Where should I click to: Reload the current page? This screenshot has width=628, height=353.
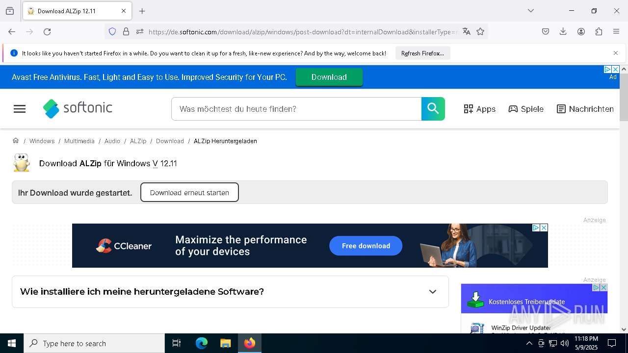click(x=47, y=31)
